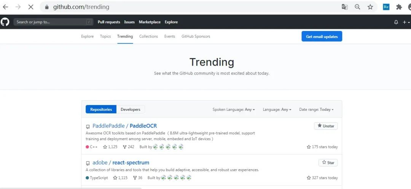This screenshot has height=189, width=411.
Task: Open react-spectrum's 36 forks link
Action: click(x=138, y=178)
